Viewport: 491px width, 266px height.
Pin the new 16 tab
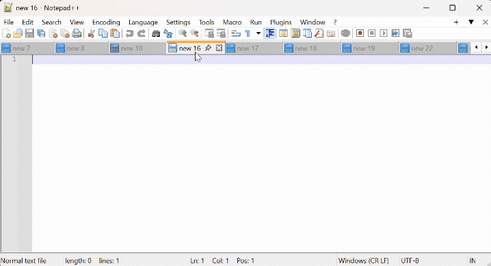[x=208, y=48]
